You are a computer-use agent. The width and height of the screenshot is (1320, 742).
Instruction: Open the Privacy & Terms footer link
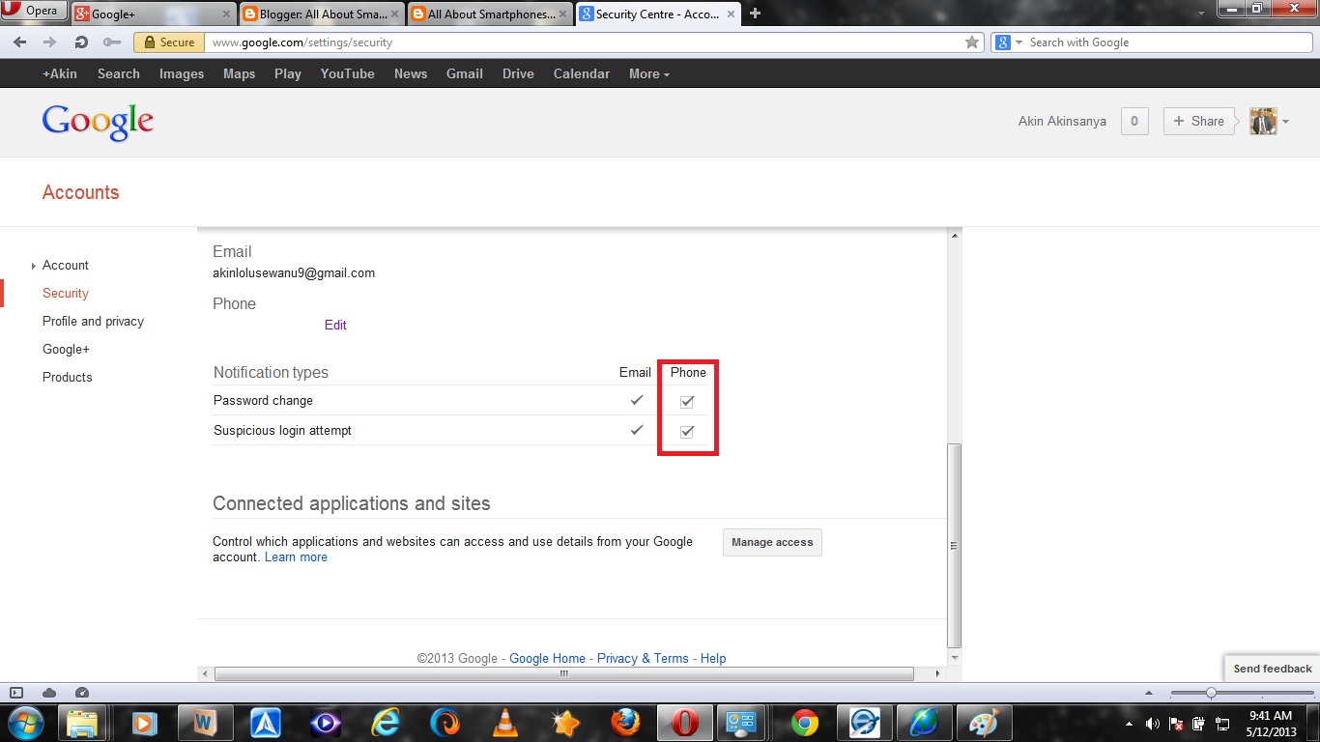[643, 658]
